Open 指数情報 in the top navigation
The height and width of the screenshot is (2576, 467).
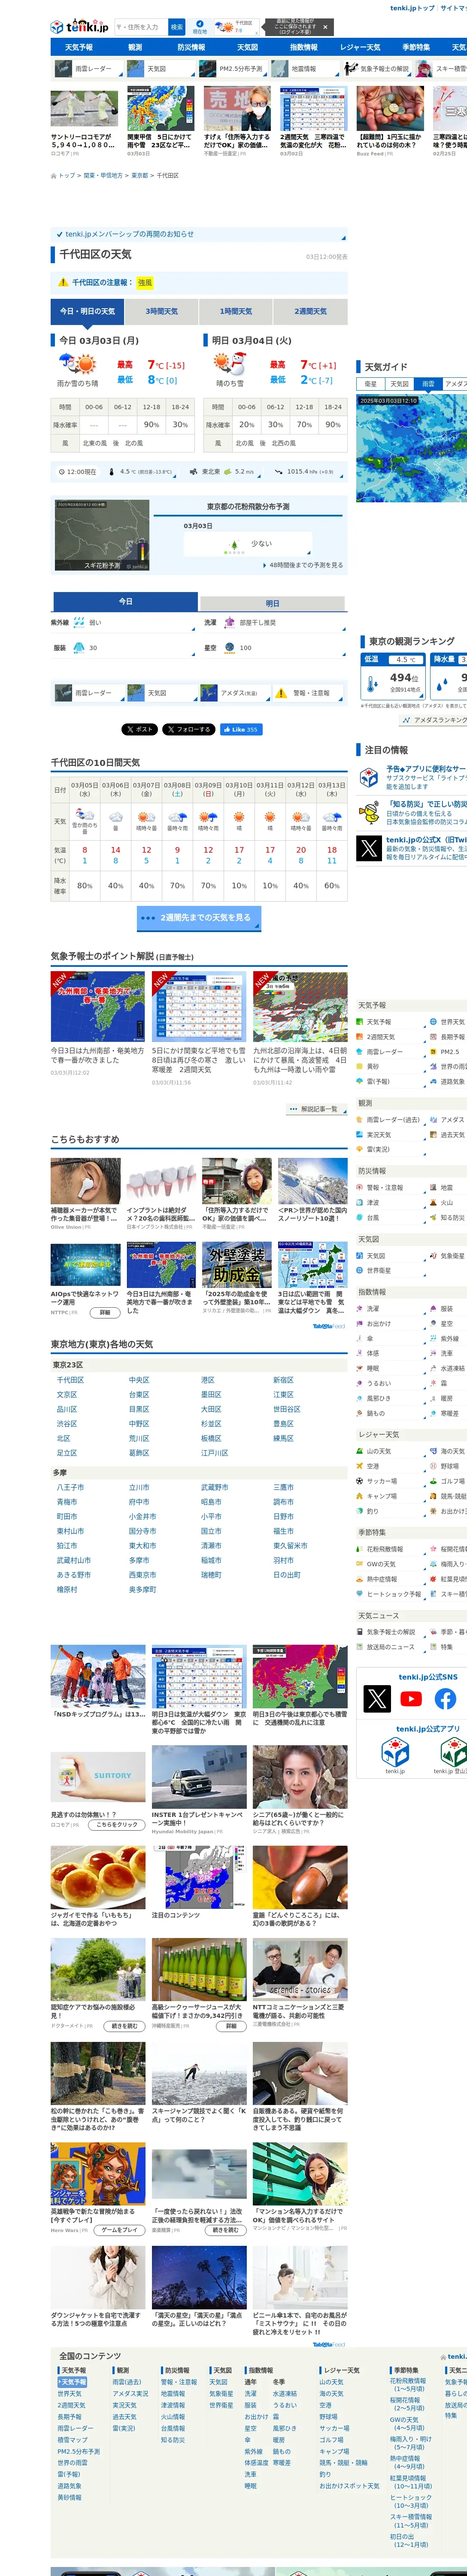303,47
